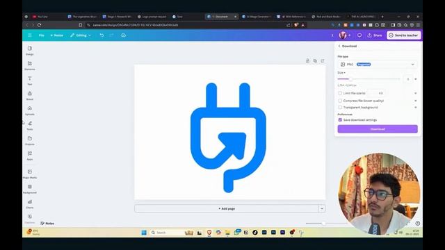
Task: Open the Editing mode dropdown
Action: 81,35
